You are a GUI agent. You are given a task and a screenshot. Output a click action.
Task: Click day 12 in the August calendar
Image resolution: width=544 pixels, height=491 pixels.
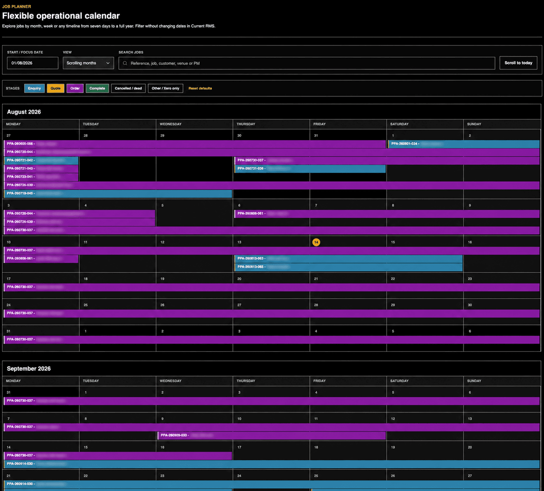click(162, 242)
